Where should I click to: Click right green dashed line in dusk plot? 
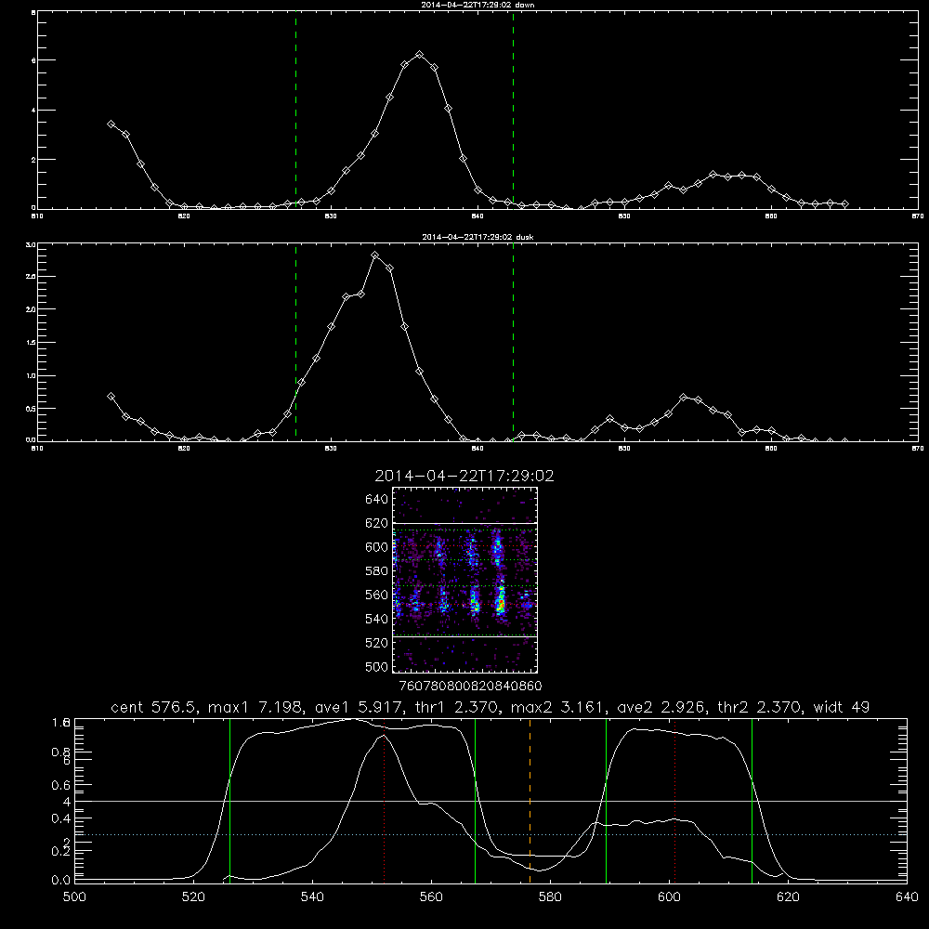(x=513, y=343)
